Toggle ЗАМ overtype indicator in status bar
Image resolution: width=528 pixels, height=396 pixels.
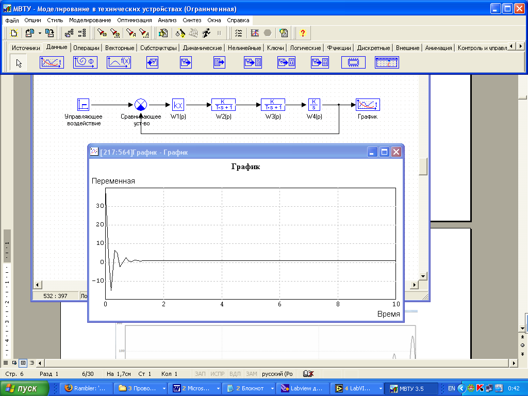[251, 374]
